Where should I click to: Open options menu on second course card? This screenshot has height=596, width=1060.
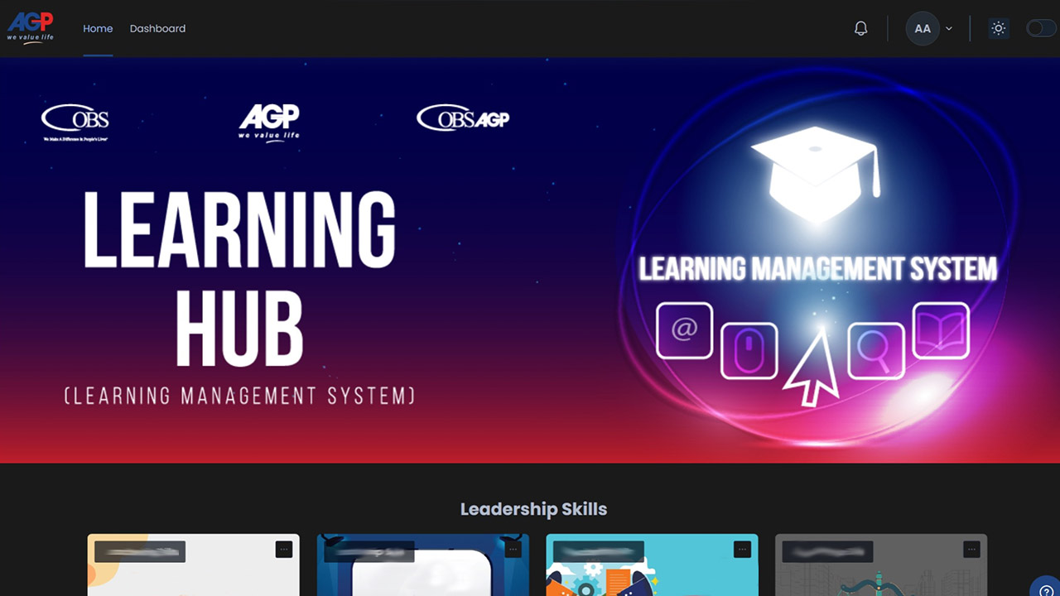point(513,549)
